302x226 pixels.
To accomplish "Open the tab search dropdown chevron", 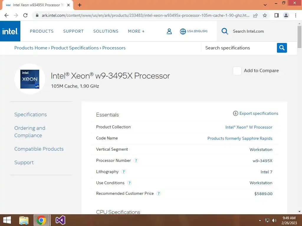I will 265,5.
